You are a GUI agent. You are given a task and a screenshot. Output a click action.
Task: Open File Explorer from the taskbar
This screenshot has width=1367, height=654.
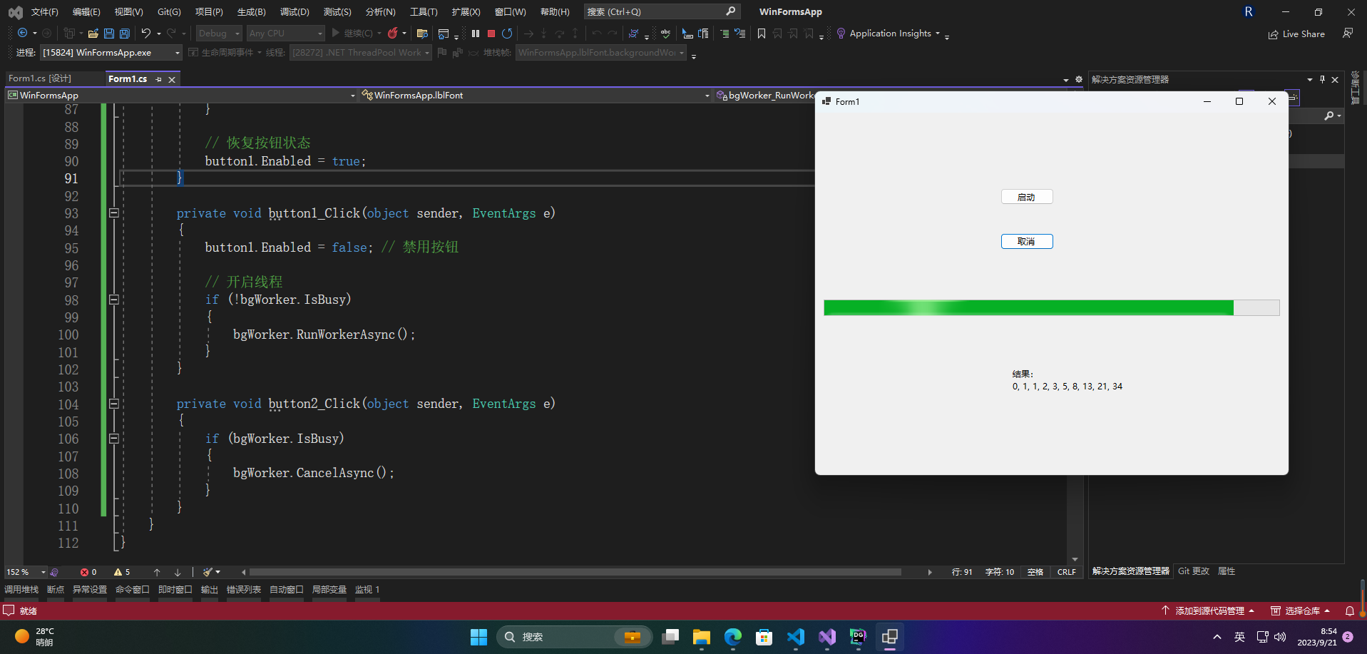[x=701, y=637]
